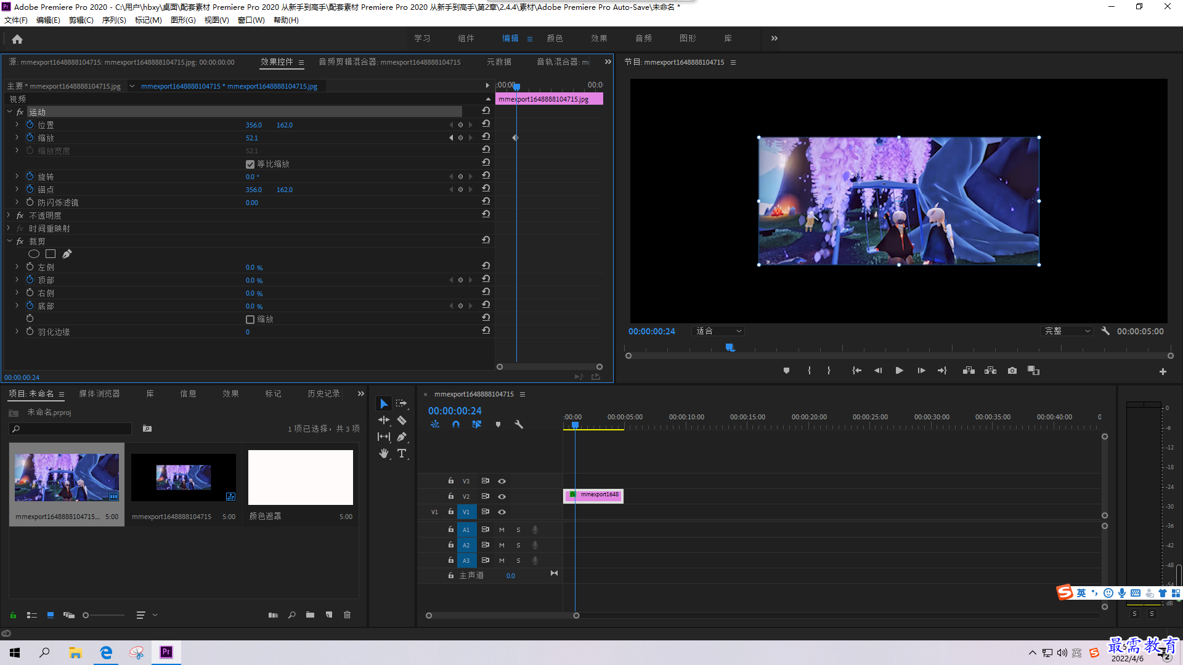
Task: Select the Ripple Edit tool
Action: click(384, 420)
